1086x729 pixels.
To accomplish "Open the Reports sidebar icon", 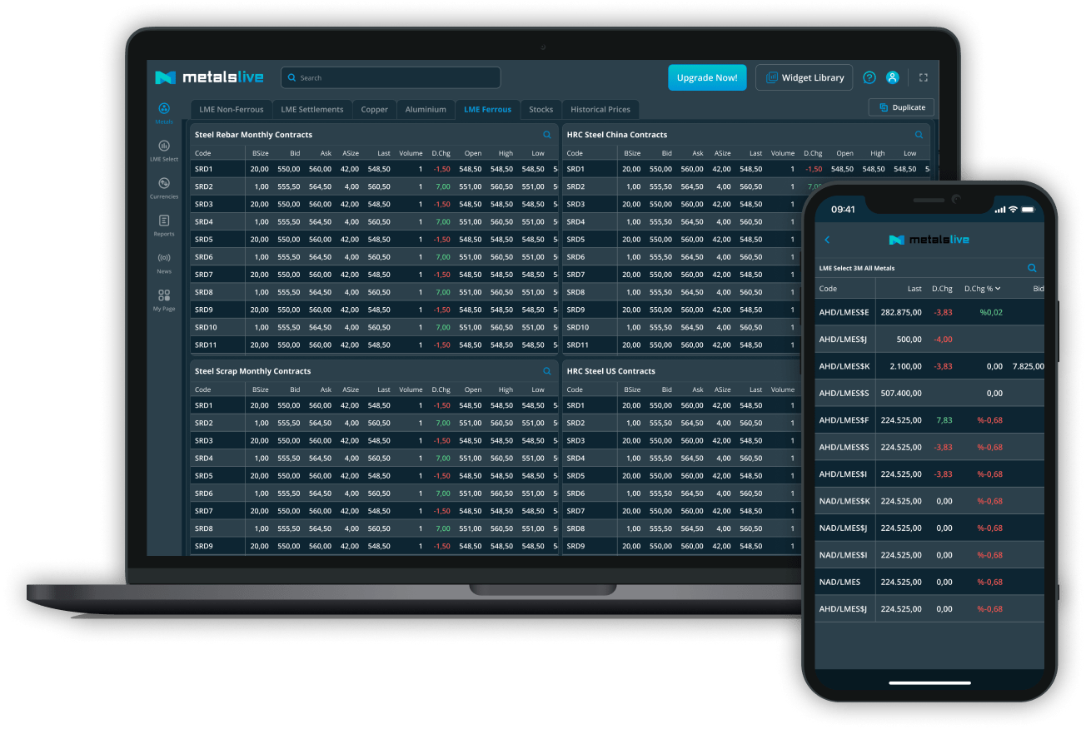I will [164, 221].
